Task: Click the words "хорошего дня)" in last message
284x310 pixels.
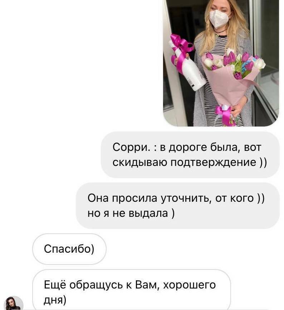Action: pos(129,292)
